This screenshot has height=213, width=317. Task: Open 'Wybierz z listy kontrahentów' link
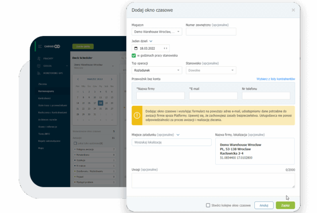276,79
